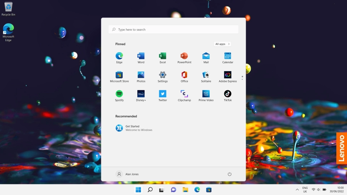Click the All apps button
The width and height of the screenshot is (347, 195).
click(x=222, y=44)
